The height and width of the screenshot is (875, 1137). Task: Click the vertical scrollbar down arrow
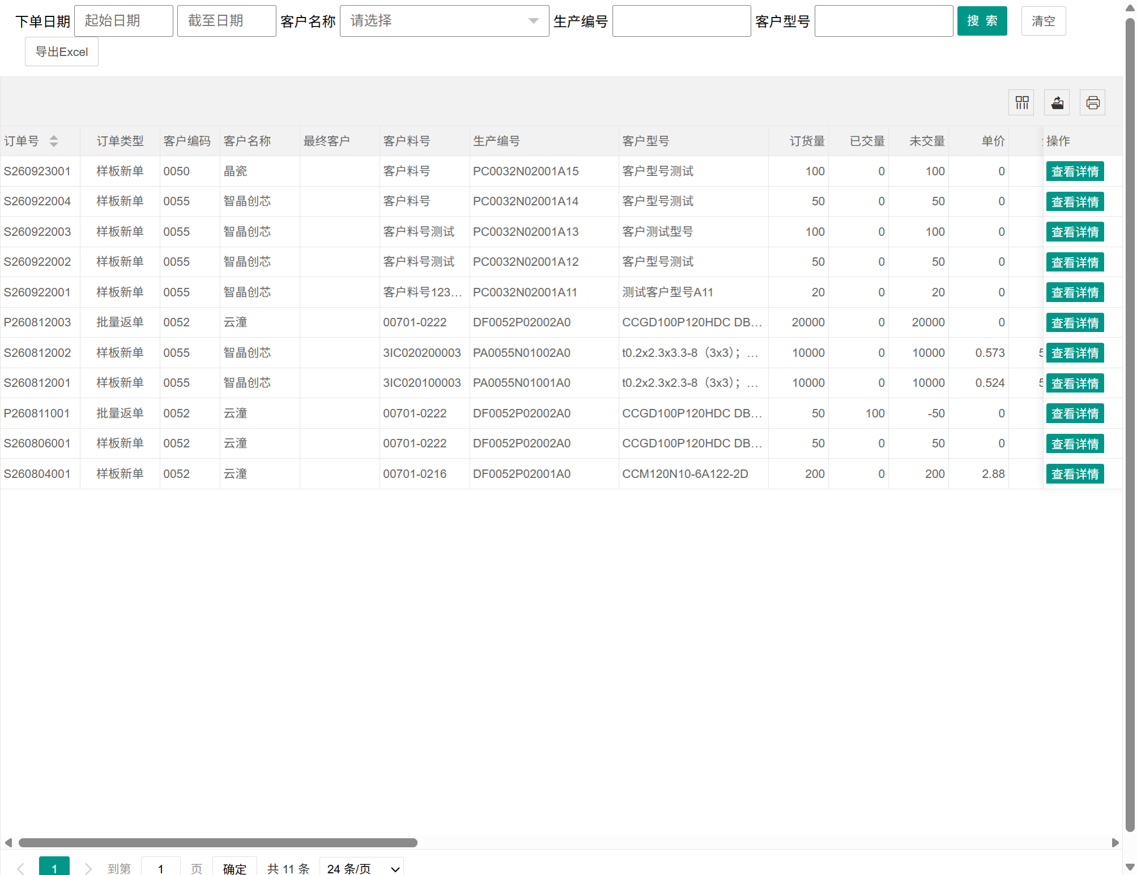[x=1130, y=867]
